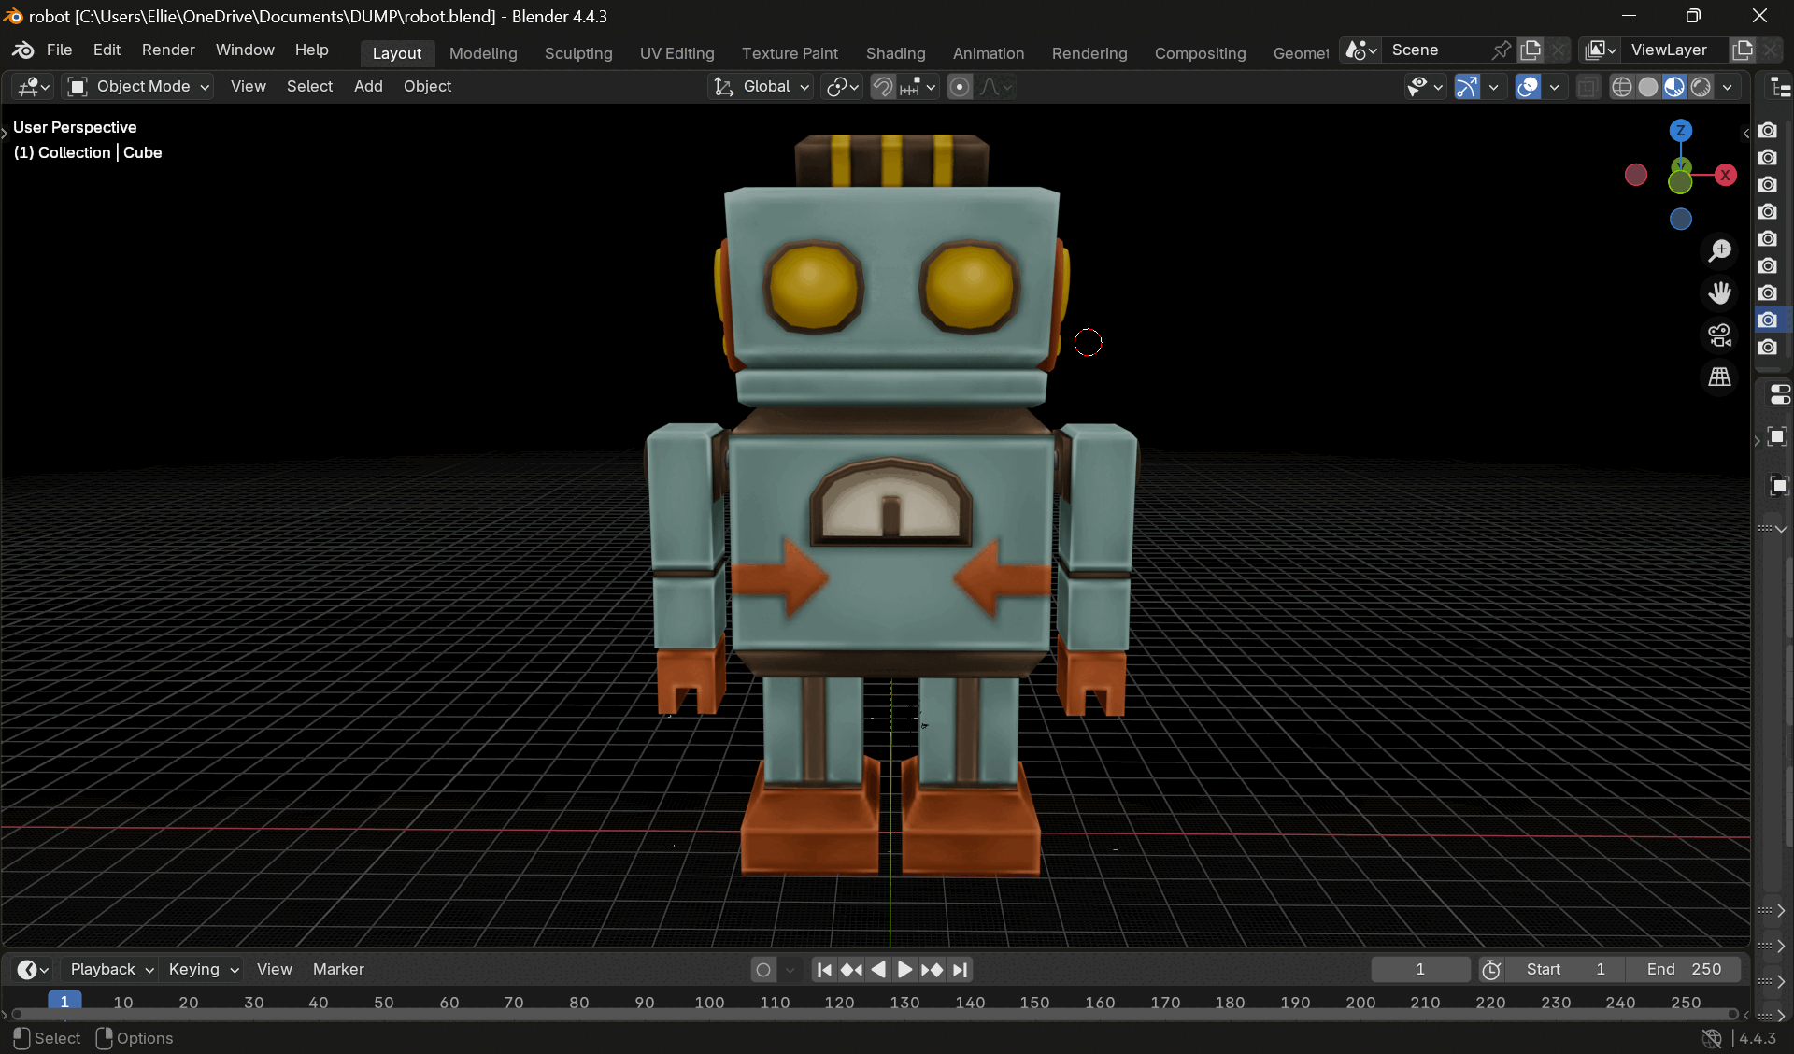Toggle camera view with camera icon
The height and width of the screenshot is (1054, 1794).
[x=1719, y=335]
